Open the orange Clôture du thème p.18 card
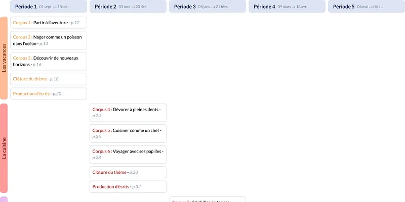Screen dimensions: 405x202 click(49, 79)
